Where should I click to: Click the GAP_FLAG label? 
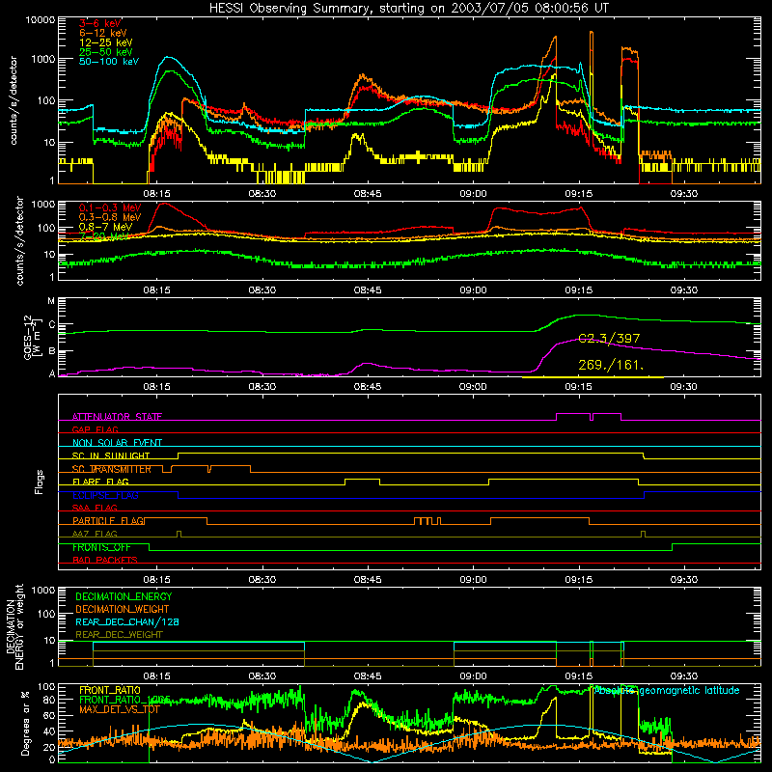tap(95, 429)
